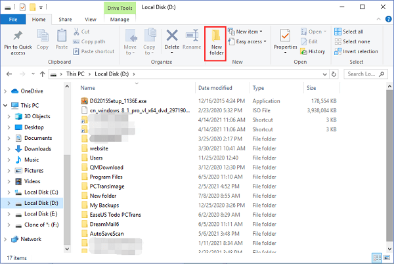Sort files by Date modified column
Screen dimensions: 394x264
[x=215, y=87]
